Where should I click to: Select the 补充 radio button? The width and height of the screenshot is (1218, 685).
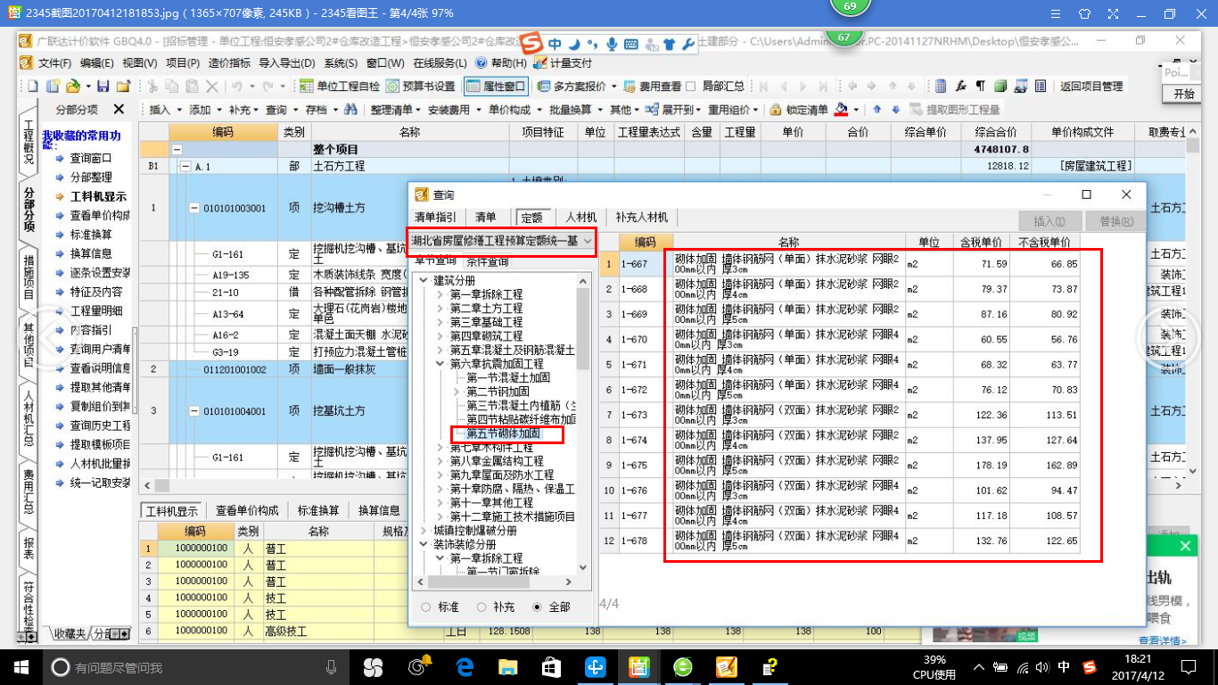481,607
